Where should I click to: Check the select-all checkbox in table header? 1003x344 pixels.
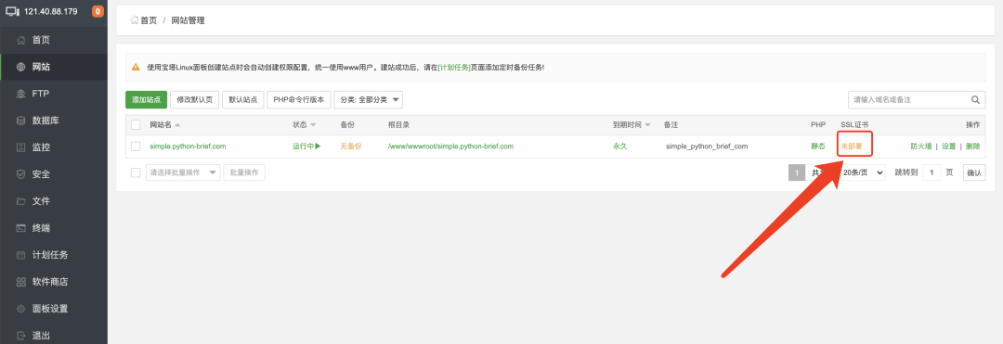(x=136, y=124)
